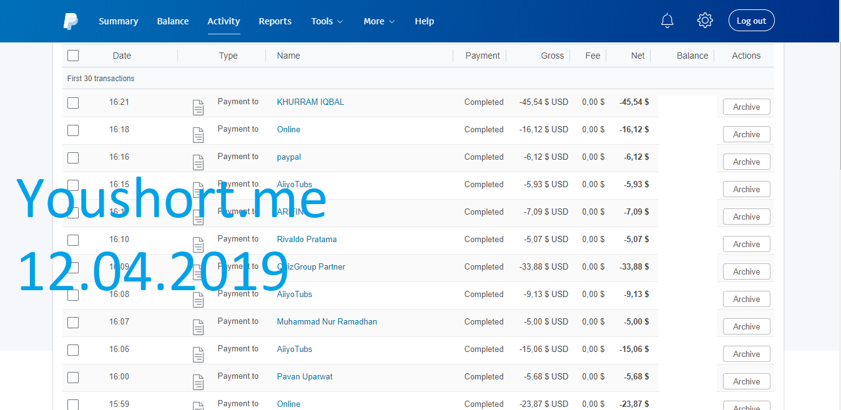Click the Gross column header
The height and width of the screenshot is (410, 841).
553,56
